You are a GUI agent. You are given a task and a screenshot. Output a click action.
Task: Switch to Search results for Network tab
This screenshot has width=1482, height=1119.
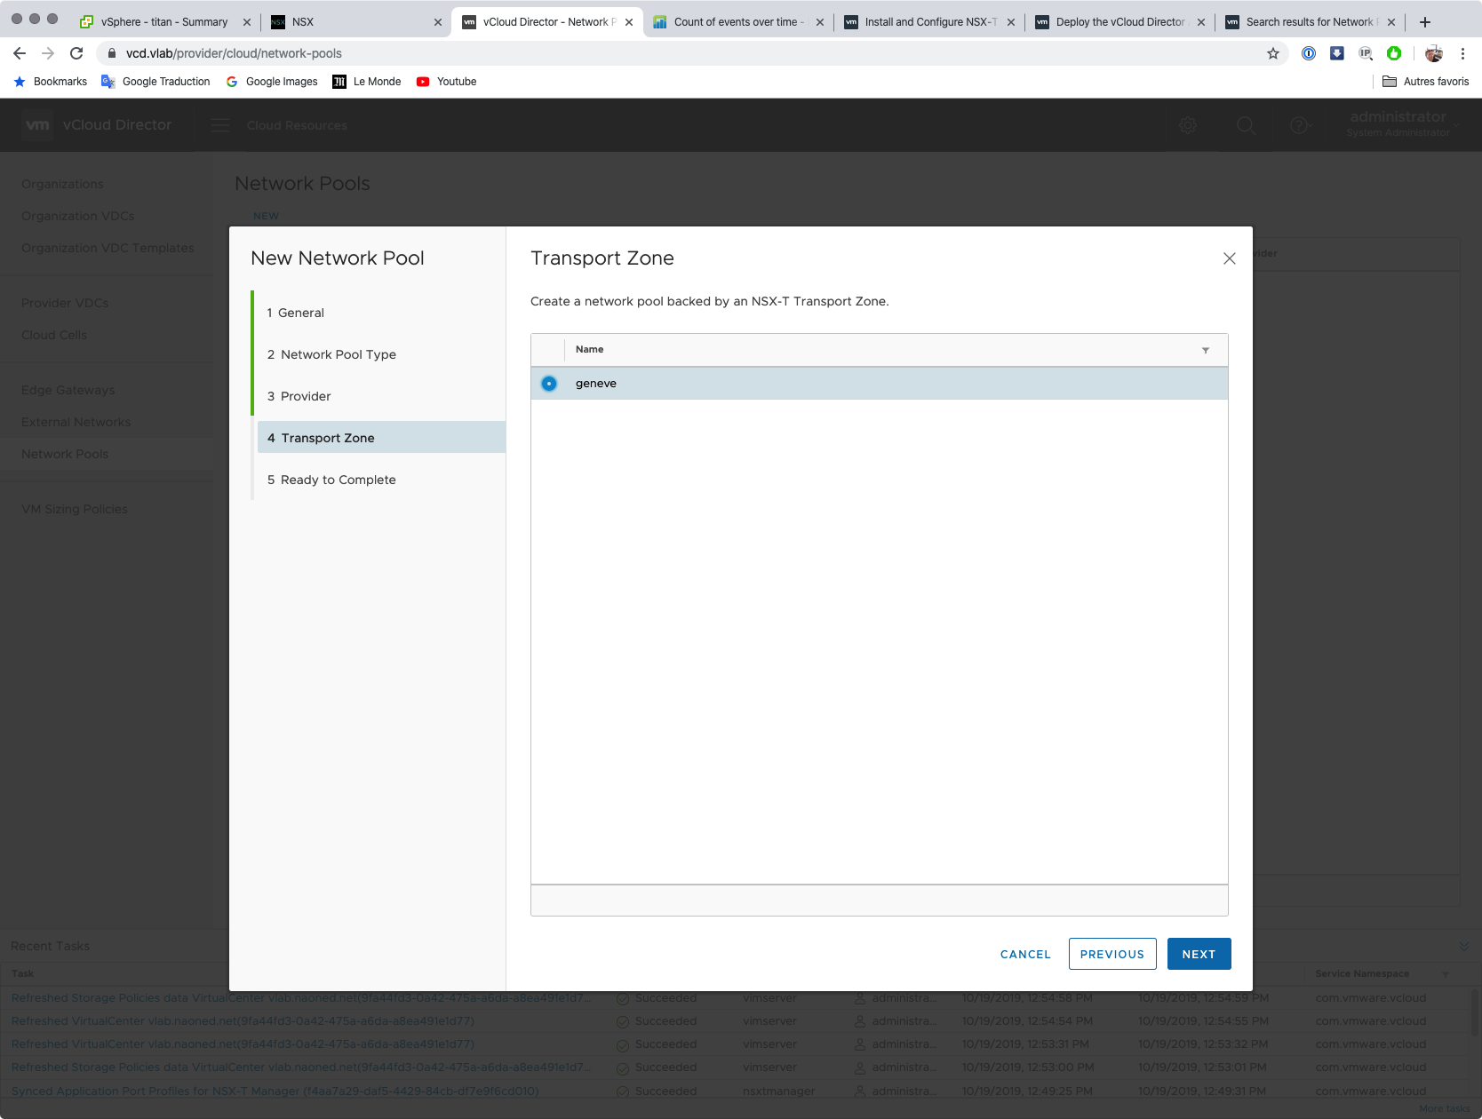(1311, 22)
